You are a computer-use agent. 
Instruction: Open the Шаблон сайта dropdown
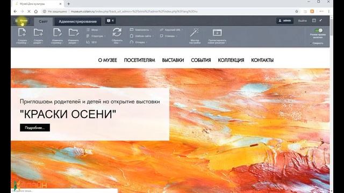pyautogui.click(x=142, y=36)
